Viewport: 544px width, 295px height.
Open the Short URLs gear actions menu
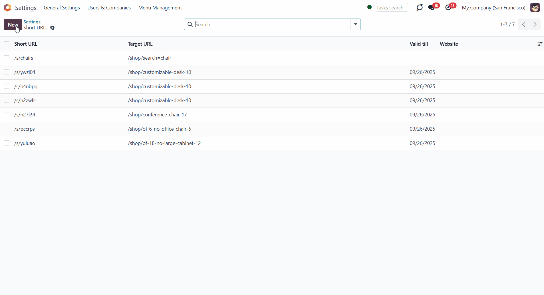(x=52, y=28)
